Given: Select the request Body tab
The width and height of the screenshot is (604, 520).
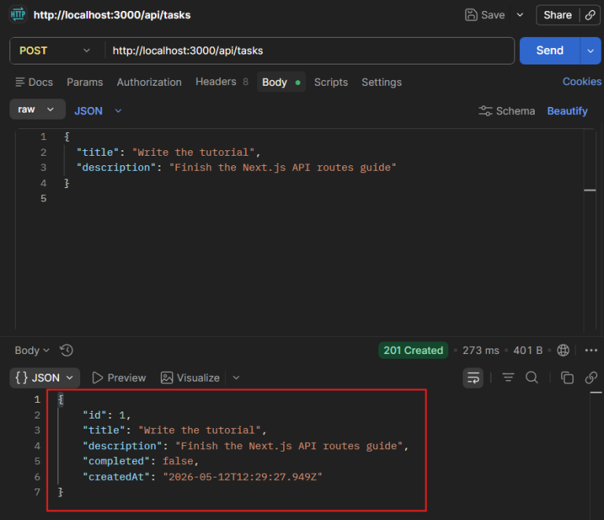Looking at the screenshot, I should pos(281,82).
